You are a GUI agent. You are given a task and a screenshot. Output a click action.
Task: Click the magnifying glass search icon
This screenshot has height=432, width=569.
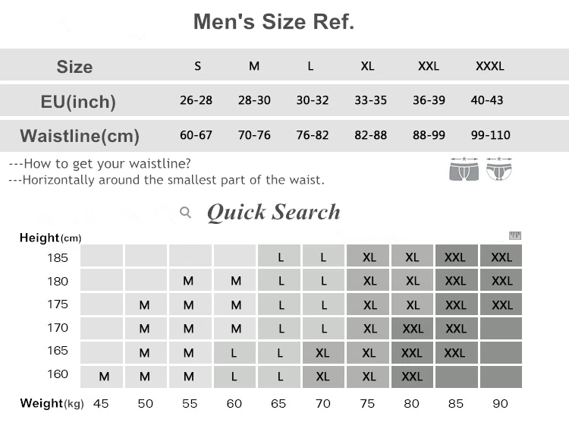coord(185,212)
